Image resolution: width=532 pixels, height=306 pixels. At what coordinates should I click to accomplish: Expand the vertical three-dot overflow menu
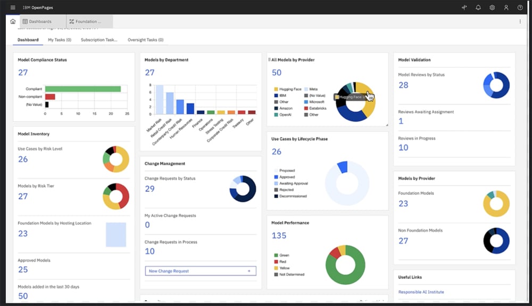(x=520, y=22)
